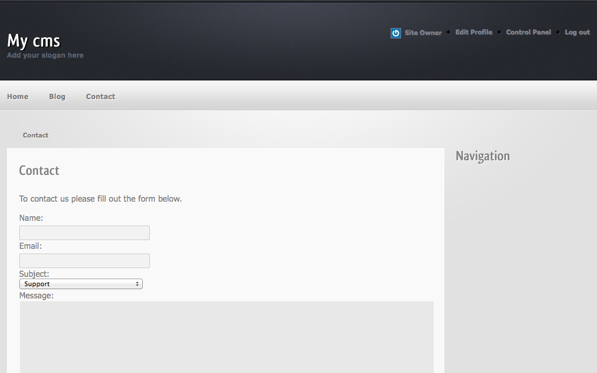Click the Contact page heading
Viewport: 597px width, 373px height.
(x=38, y=170)
